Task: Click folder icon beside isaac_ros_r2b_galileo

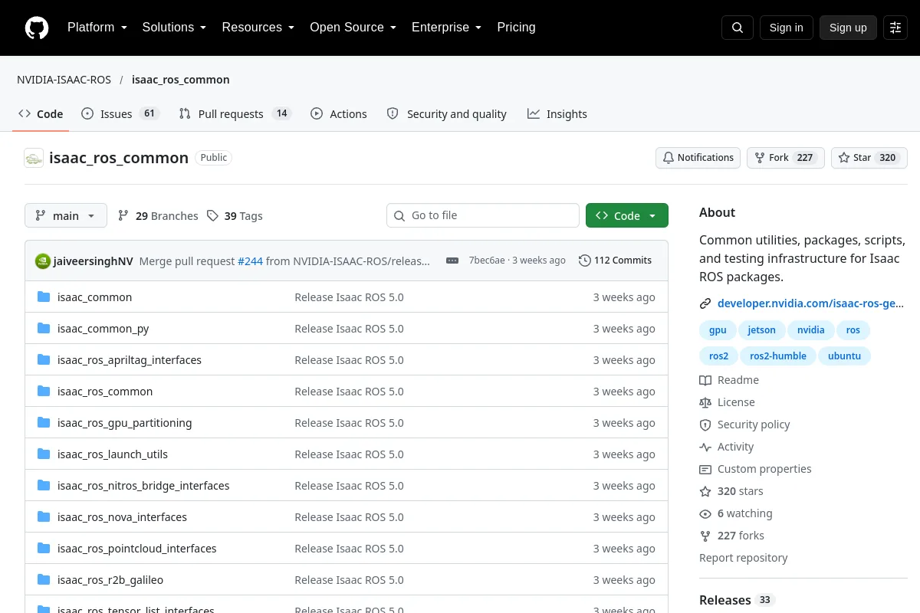Action: [44, 580]
